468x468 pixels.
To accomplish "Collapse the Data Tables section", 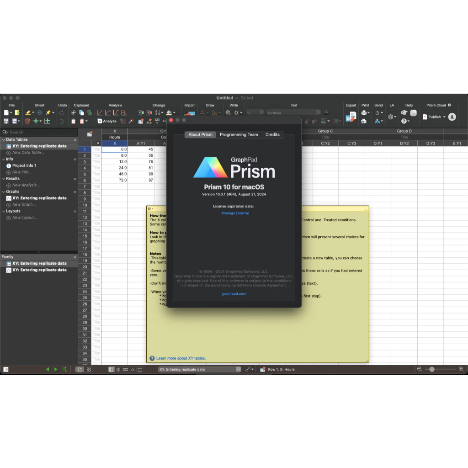I will pyautogui.click(x=4, y=140).
